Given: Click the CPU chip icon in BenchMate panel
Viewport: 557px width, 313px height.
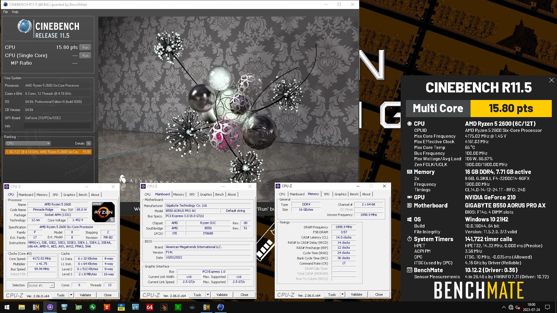Looking at the screenshot, I should (409, 124).
